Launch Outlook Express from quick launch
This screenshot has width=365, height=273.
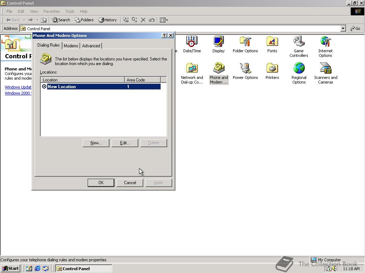[46, 269]
